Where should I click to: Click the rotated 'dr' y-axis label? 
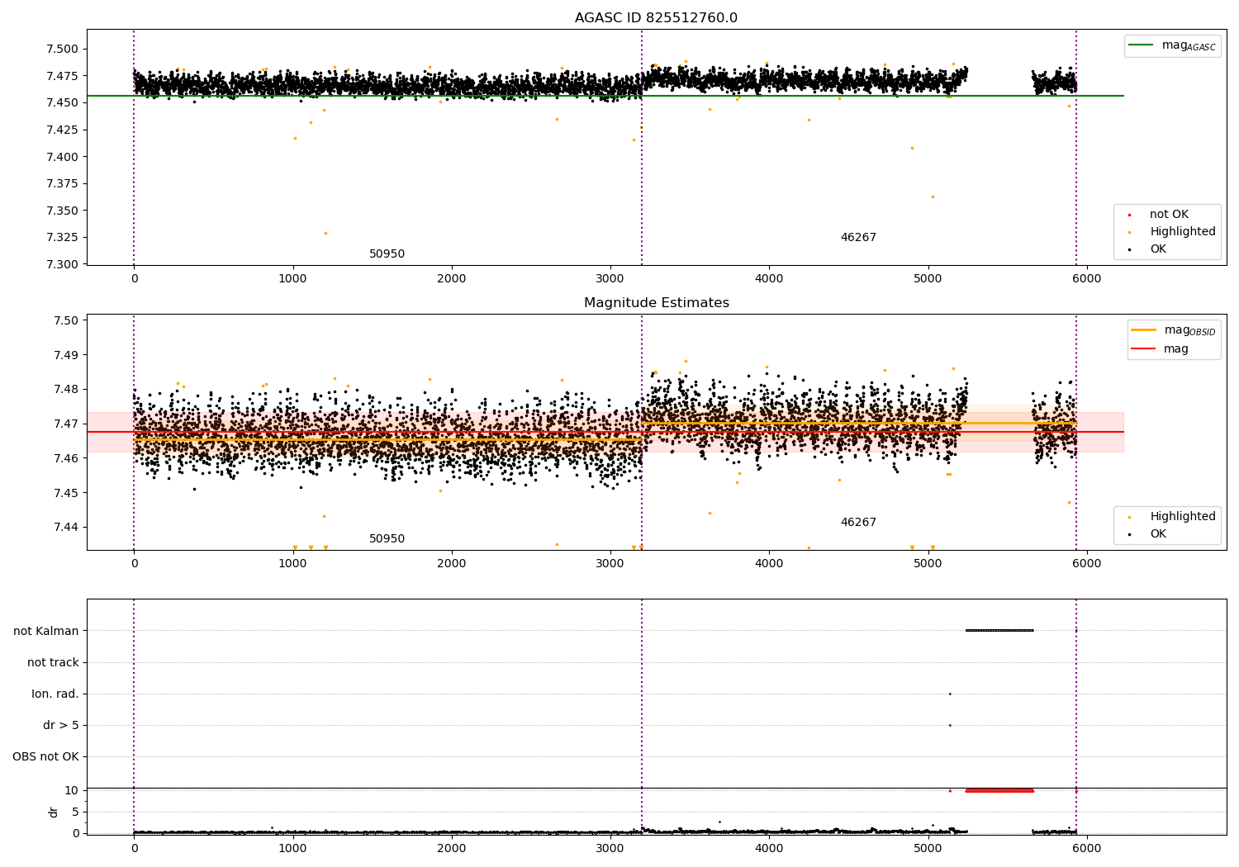[x=54, y=812]
